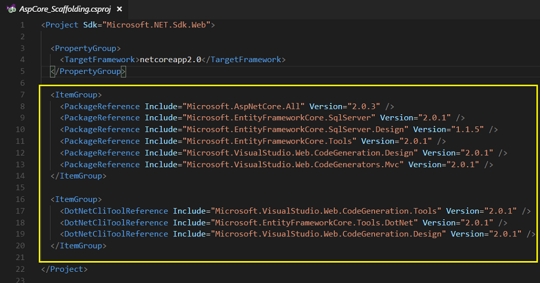Close the AspCore_Scaffolding.csproj tab
The height and width of the screenshot is (283, 540).
120,9
